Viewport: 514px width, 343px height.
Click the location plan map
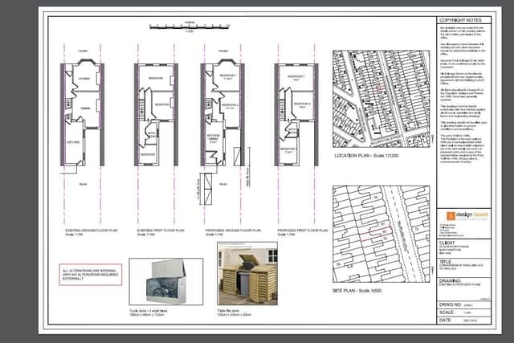point(381,99)
